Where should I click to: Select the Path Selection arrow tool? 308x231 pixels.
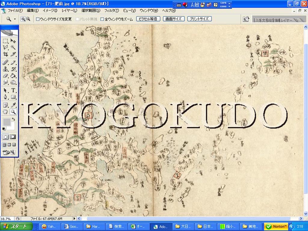click(5, 90)
